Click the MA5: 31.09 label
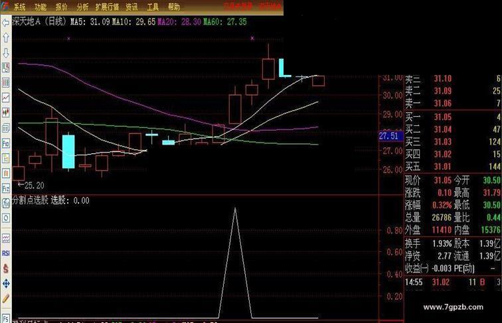The width and height of the screenshot is (502, 323). pyautogui.click(x=90, y=22)
